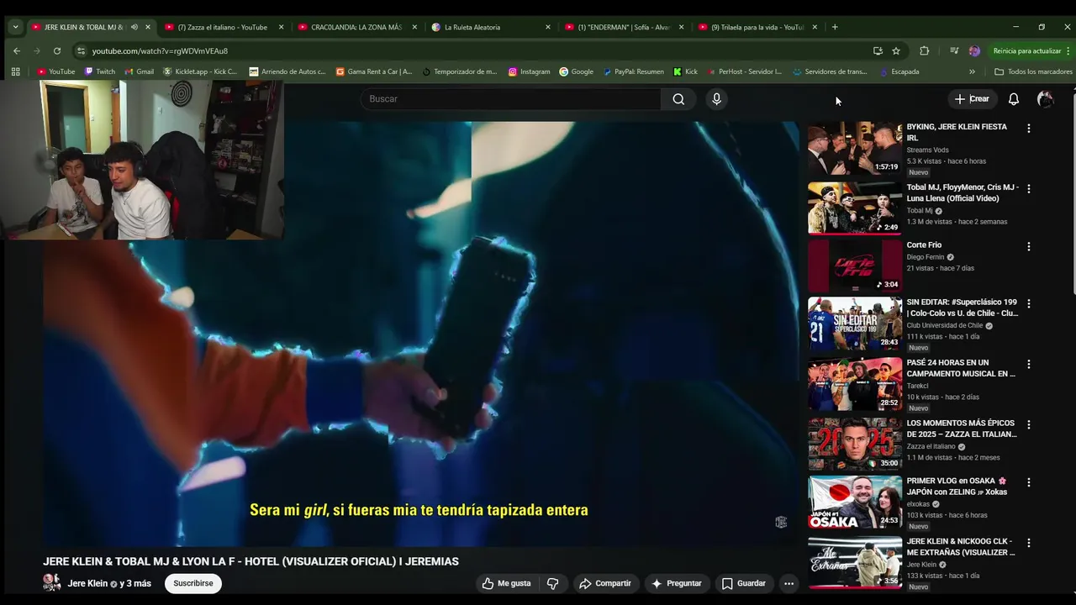1076x605 pixels.
Task: Click the Suscribirse button
Action: pos(193,583)
